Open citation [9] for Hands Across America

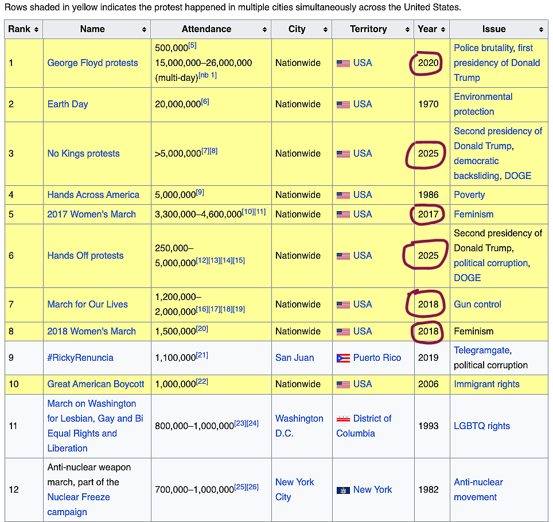tap(200, 192)
